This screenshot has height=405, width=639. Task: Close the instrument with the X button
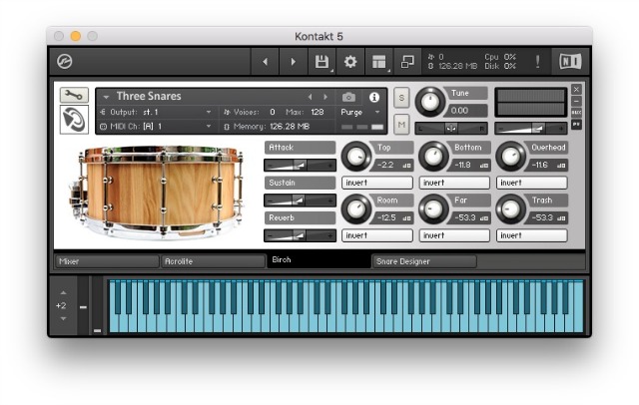click(576, 89)
